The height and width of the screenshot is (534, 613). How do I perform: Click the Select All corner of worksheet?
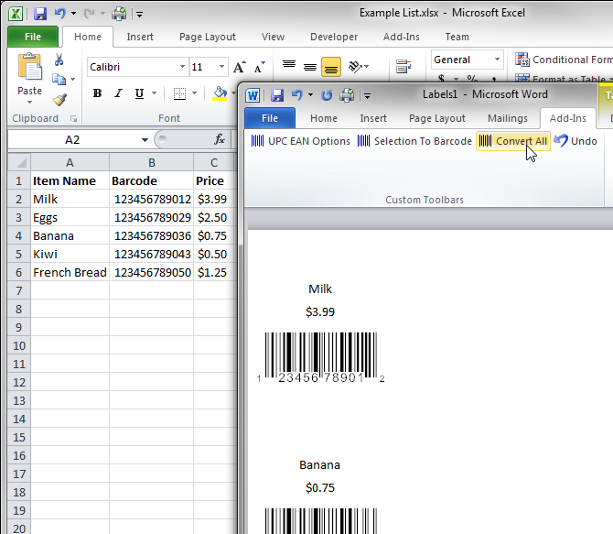point(19,162)
